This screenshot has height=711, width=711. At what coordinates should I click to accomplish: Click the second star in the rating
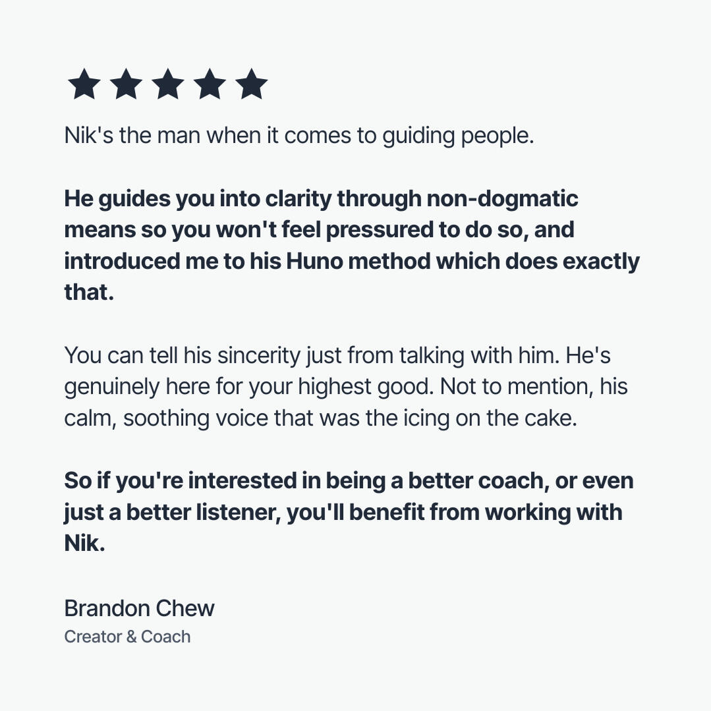click(x=126, y=86)
